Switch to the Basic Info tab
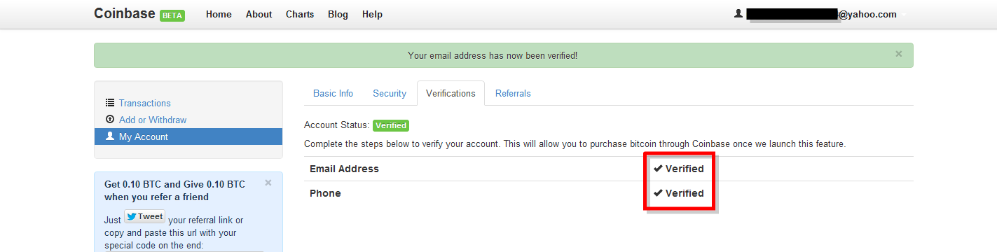This screenshot has width=997, height=252. coord(333,93)
